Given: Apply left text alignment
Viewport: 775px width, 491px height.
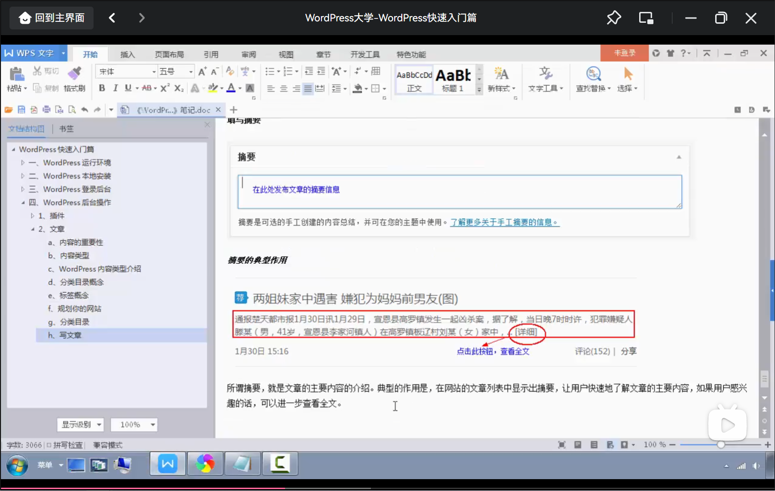Looking at the screenshot, I should coord(271,88).
